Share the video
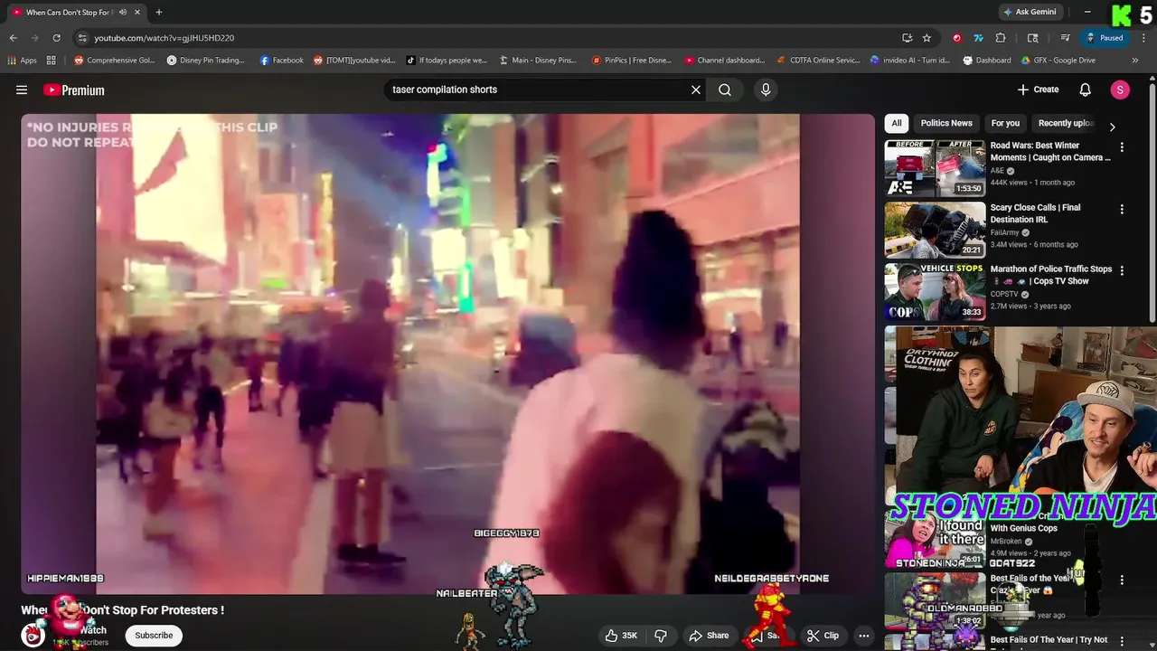Screen dimensions: 1157x651 click(709, 636)
